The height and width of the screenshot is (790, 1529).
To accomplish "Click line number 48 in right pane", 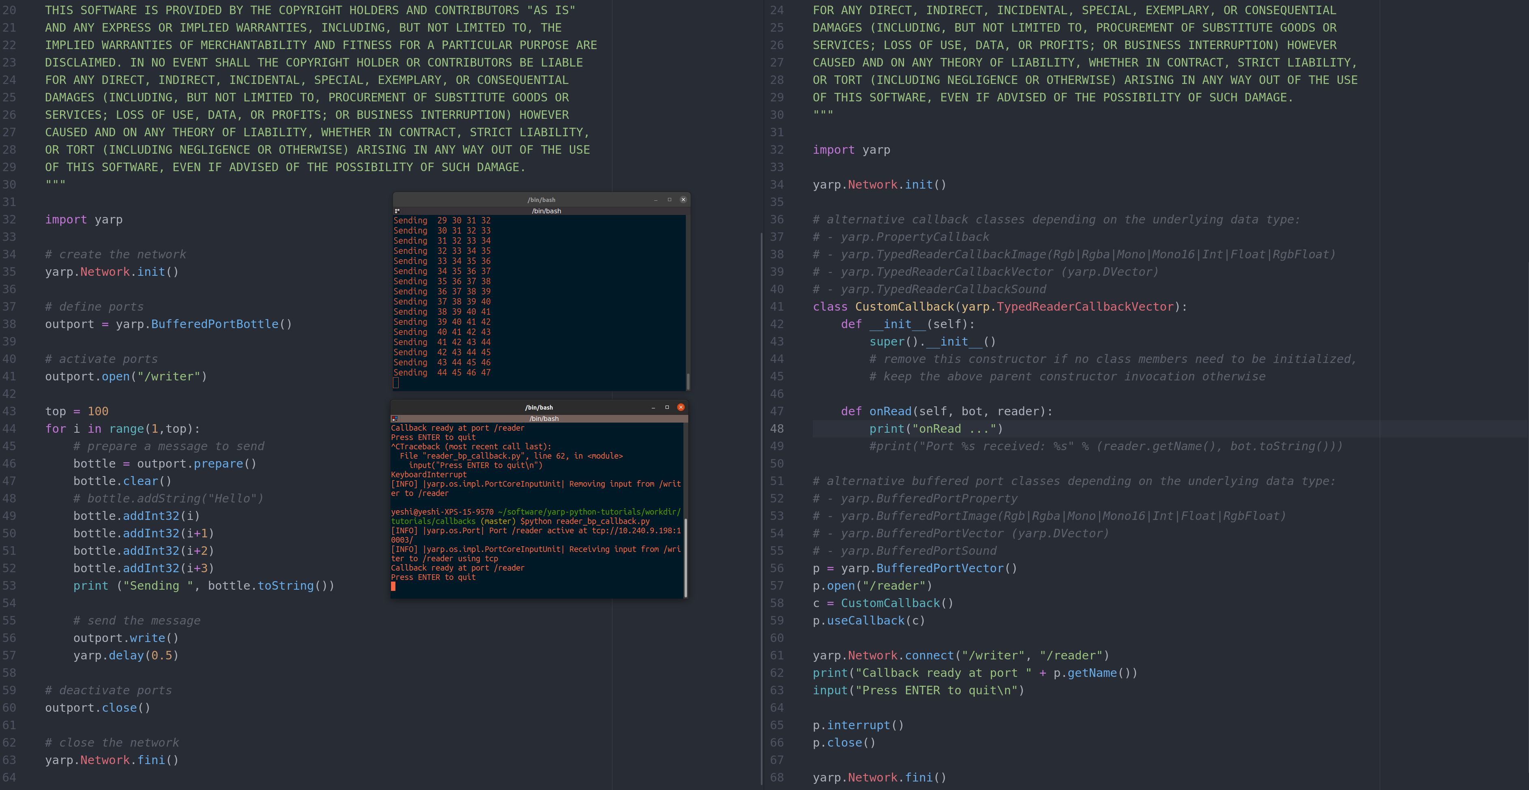I will (777, 429).
